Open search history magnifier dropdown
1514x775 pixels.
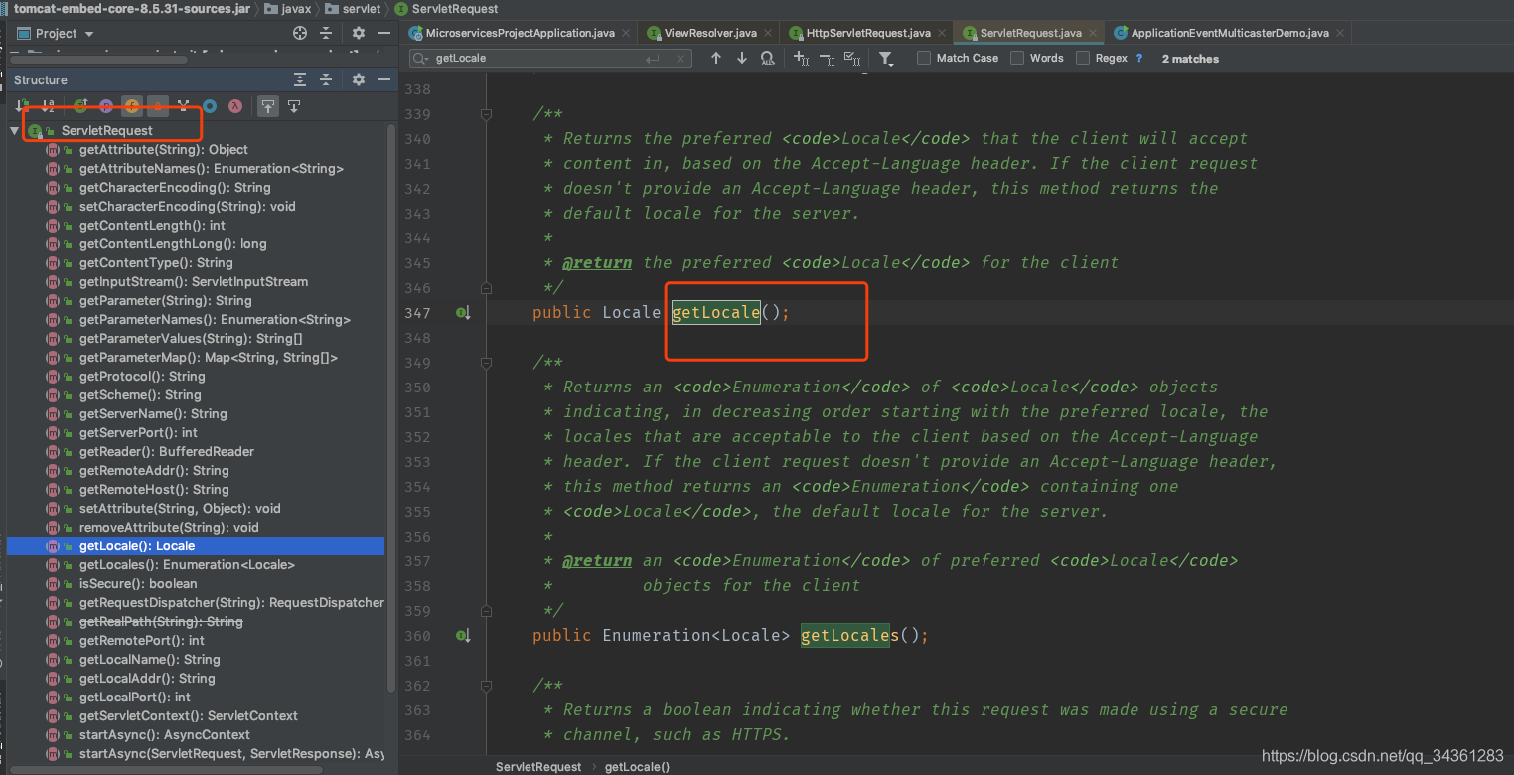click(x=421, y=59)
